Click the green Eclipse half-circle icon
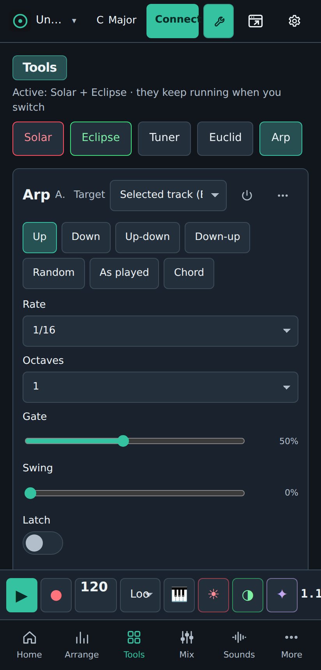This screenshot has width=321, height=670. coord(248,595)
